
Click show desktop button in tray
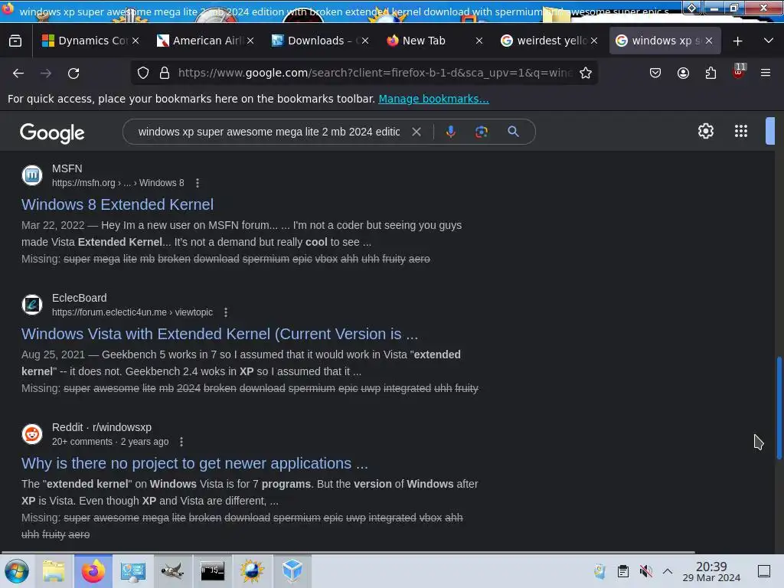click(764, 571)
